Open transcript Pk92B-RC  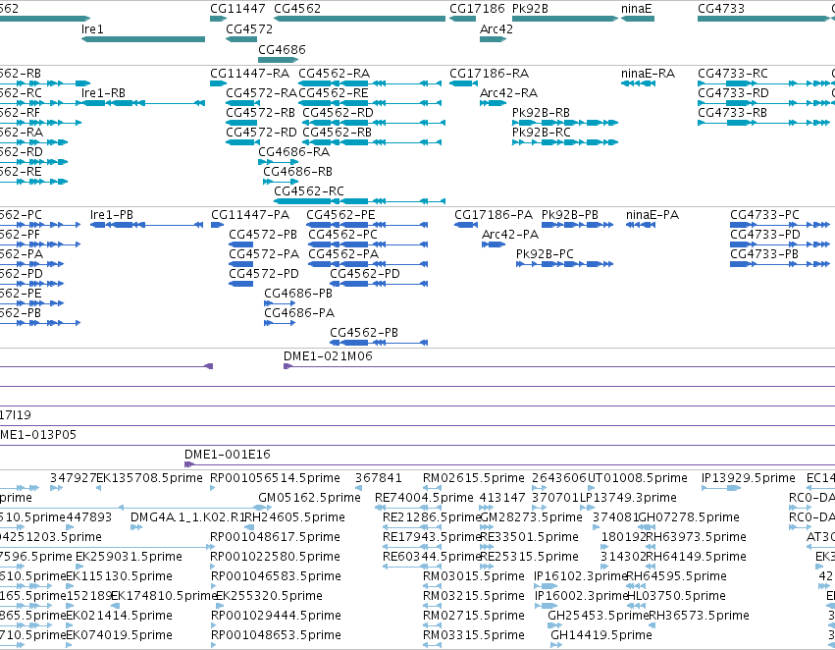[x=565, y=142]
